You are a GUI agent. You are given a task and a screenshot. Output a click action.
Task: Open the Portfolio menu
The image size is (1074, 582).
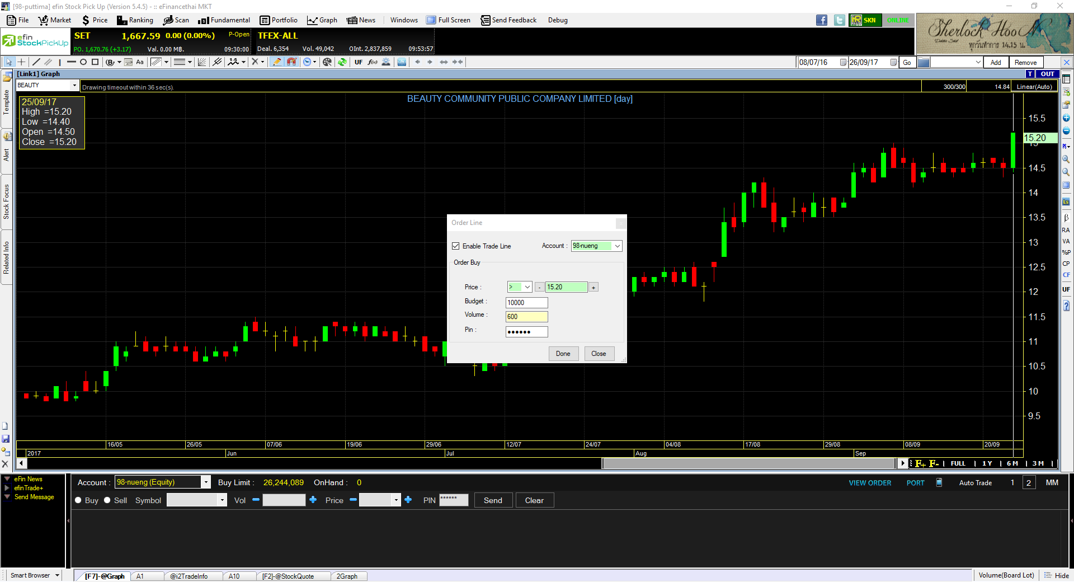[279, 20]
